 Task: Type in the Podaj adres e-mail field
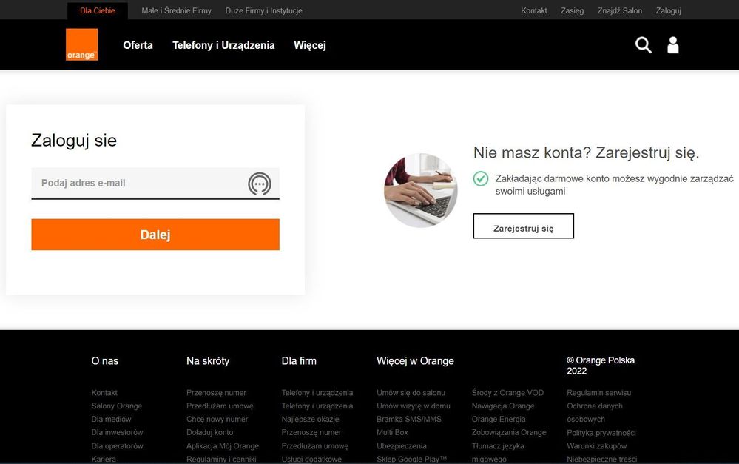point(137,184)
